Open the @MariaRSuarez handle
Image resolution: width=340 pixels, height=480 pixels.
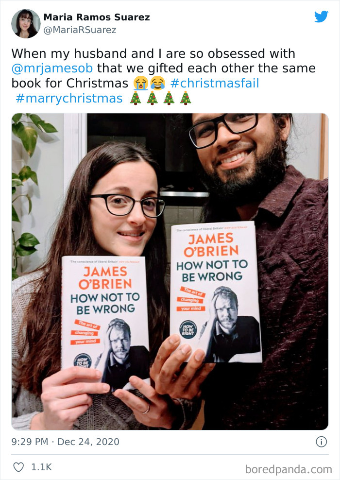pos(80,30)
